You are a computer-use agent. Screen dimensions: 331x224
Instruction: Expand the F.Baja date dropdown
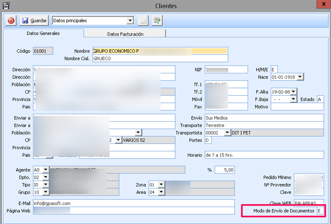(293, 99)
